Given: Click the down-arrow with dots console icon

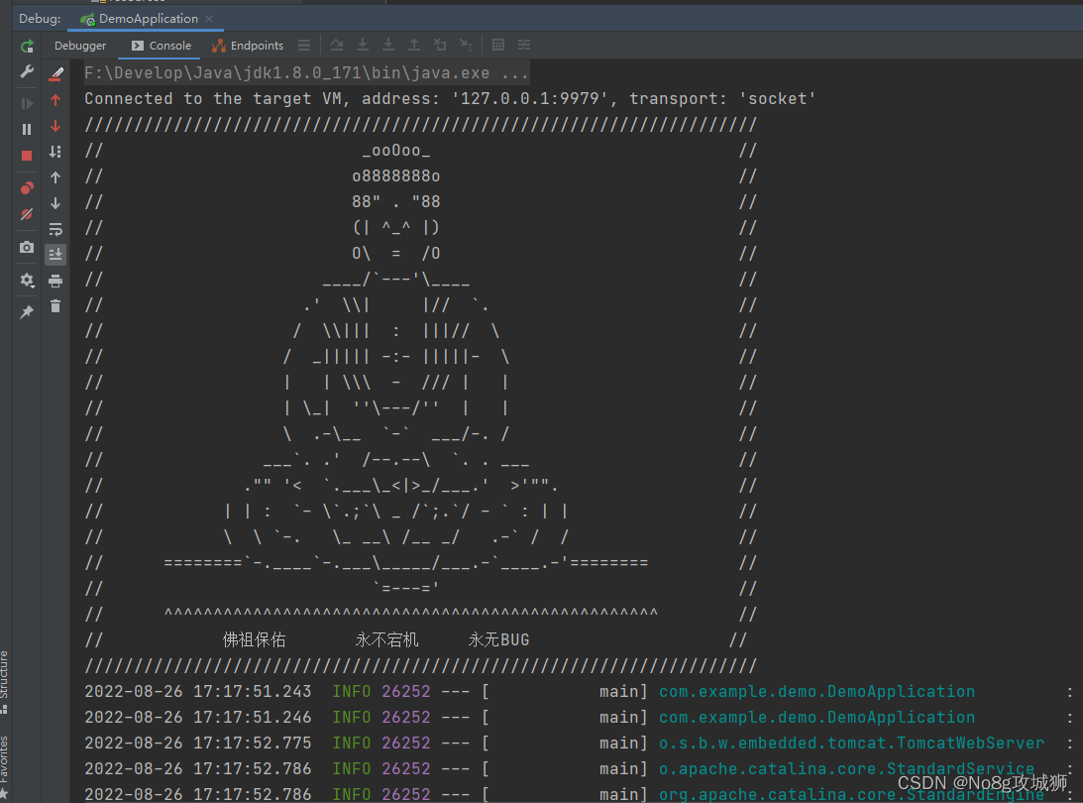Looking at the screenshot, I should (55, 152).
